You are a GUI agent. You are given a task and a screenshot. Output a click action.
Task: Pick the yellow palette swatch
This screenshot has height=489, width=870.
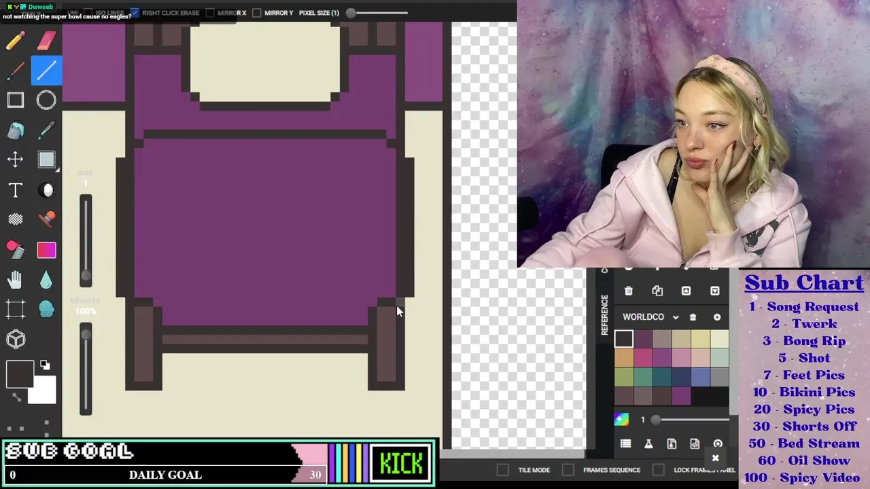700,338
